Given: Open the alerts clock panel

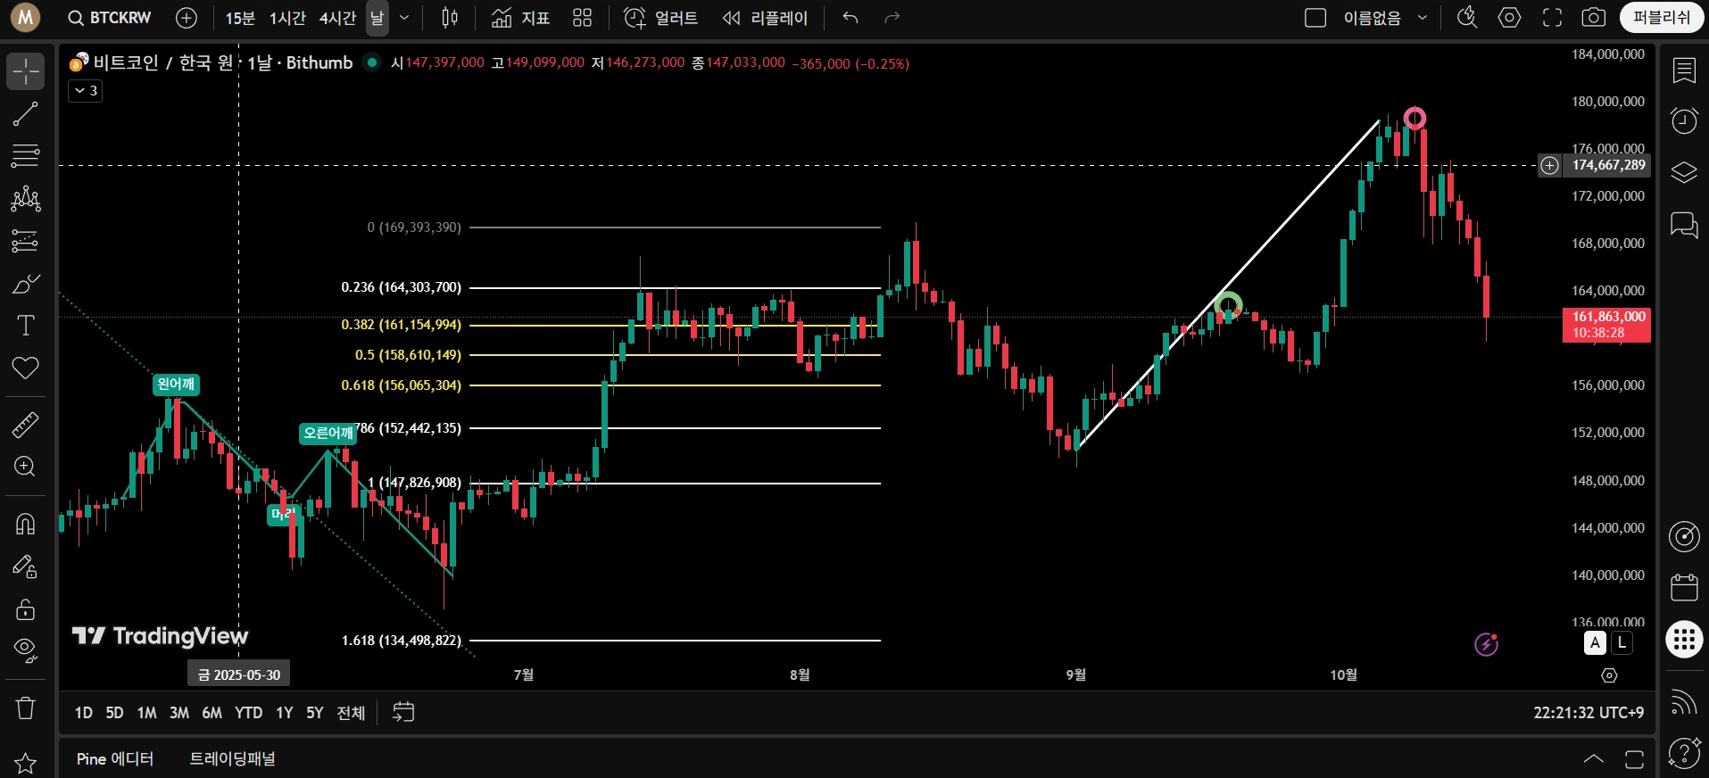Looking at the screenshot, I should click(1684, 120).
